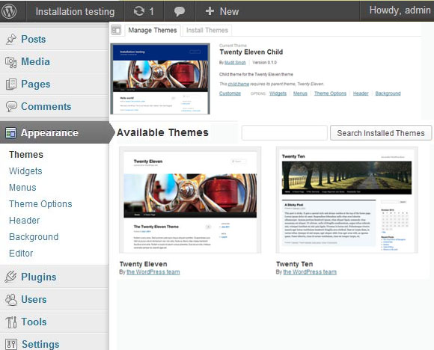Click the plus icon next to New
The width and height of the screenshot is (434, 350).
click(210, 11)
